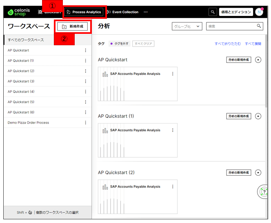Click chart icon on AP Quickstart (1) analysis card

pyautogui.click(x=105, y=130)
